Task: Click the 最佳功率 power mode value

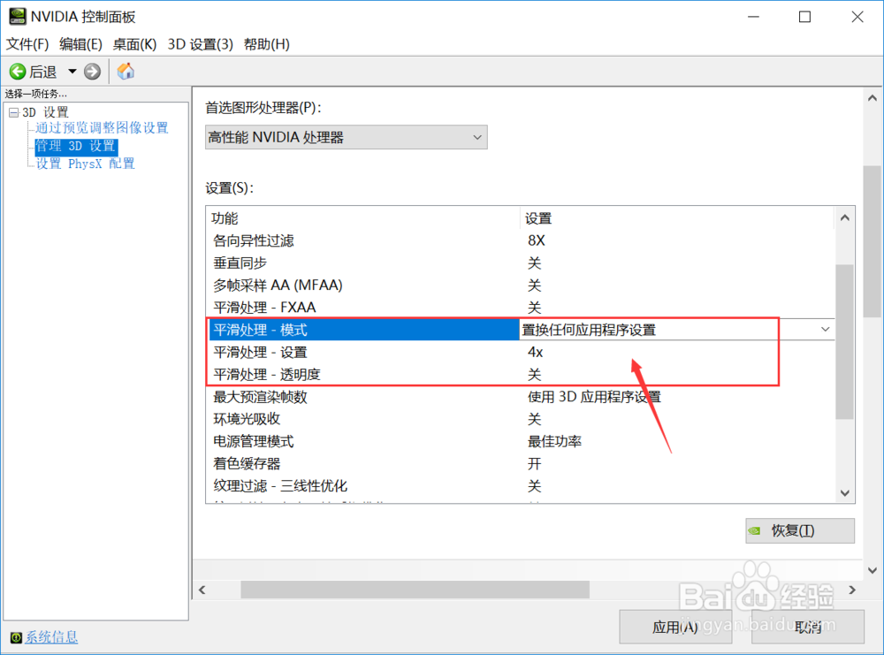Action: tap(554, 441)
